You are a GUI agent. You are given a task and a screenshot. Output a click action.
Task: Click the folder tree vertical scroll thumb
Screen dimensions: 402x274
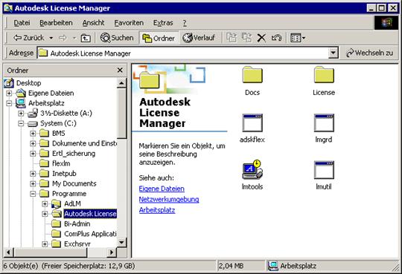[x=121, y=114]
